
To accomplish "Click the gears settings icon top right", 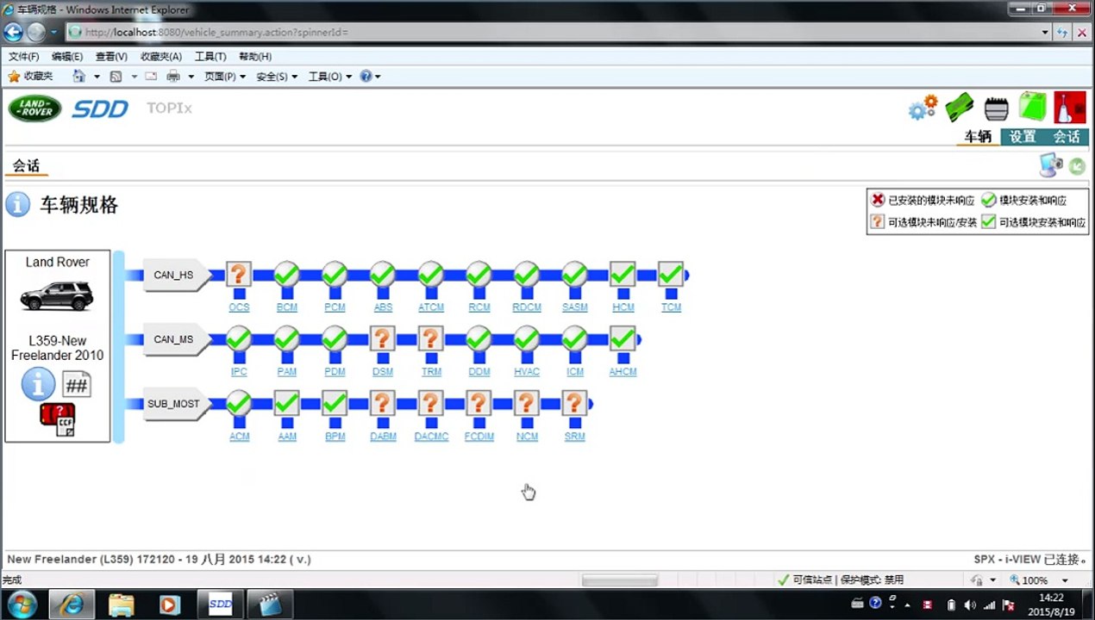I will pos(923,108).
